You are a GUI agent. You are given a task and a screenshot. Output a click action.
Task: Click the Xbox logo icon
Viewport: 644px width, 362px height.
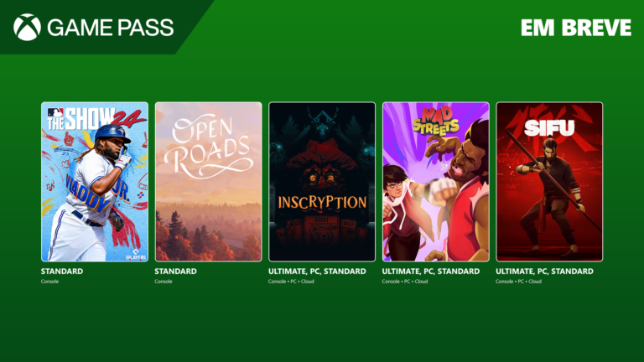tap(27, 28)
